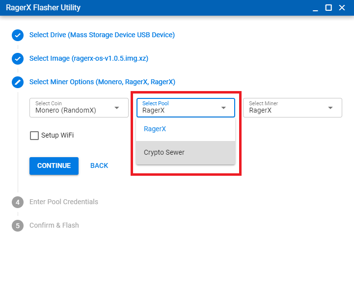Expand the Select Miner dropdown
The height and width of the screenshot is (282, 354).
tap(293, 108)
